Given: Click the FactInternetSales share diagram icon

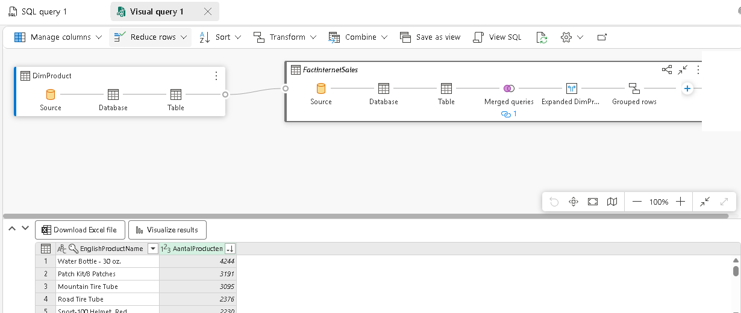Looking at the screenshot, I should click(667, 70).
